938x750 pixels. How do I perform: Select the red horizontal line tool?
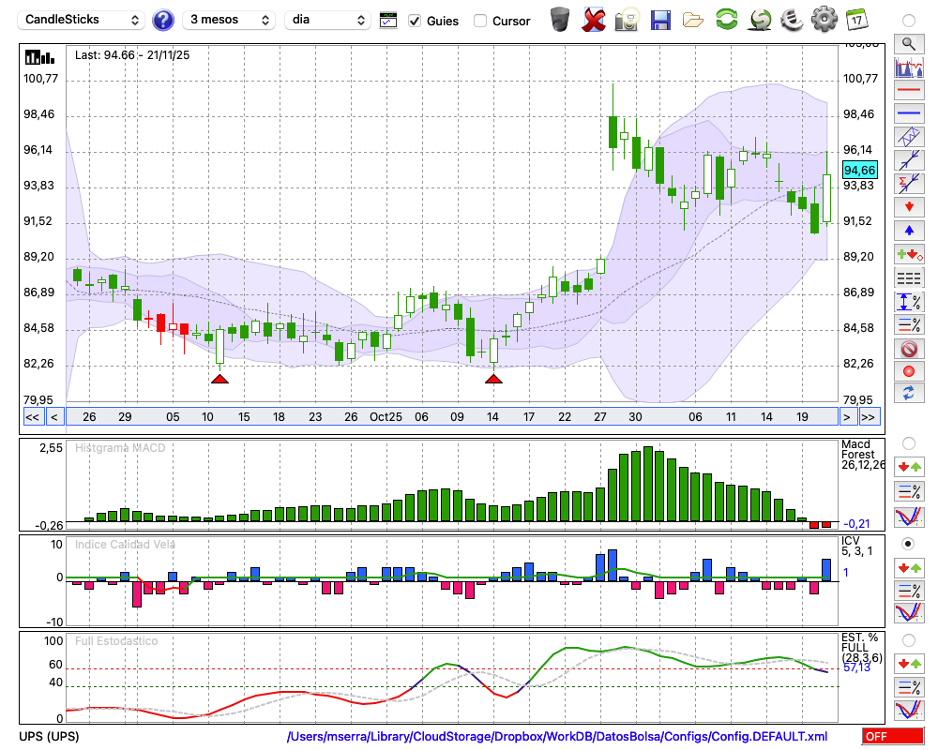coord(908,91)
